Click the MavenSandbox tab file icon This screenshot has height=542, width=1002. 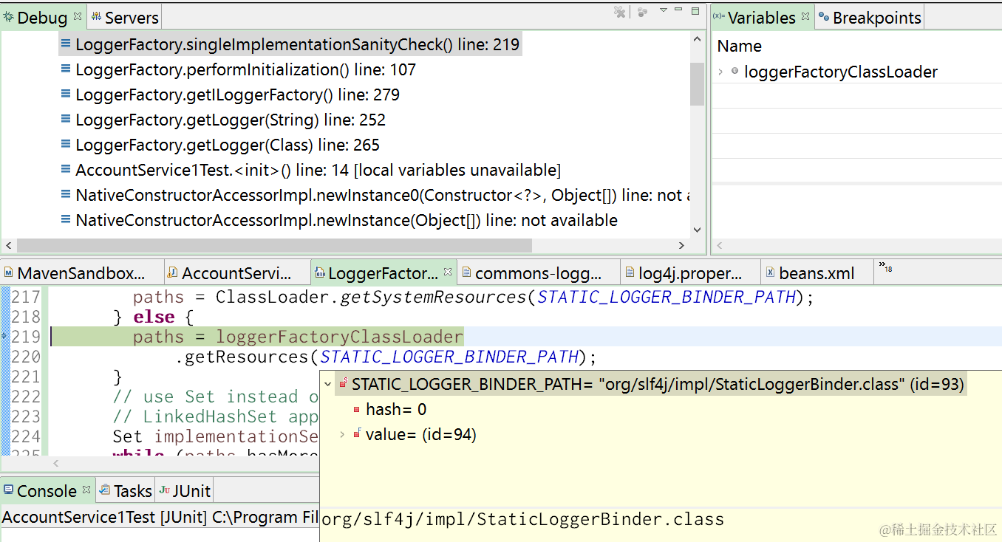click(9, 273)
